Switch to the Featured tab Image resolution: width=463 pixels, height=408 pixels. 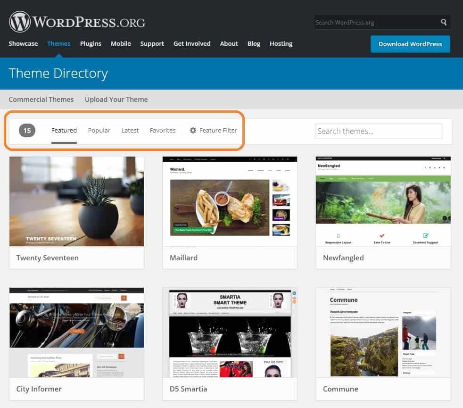point(64,130)
